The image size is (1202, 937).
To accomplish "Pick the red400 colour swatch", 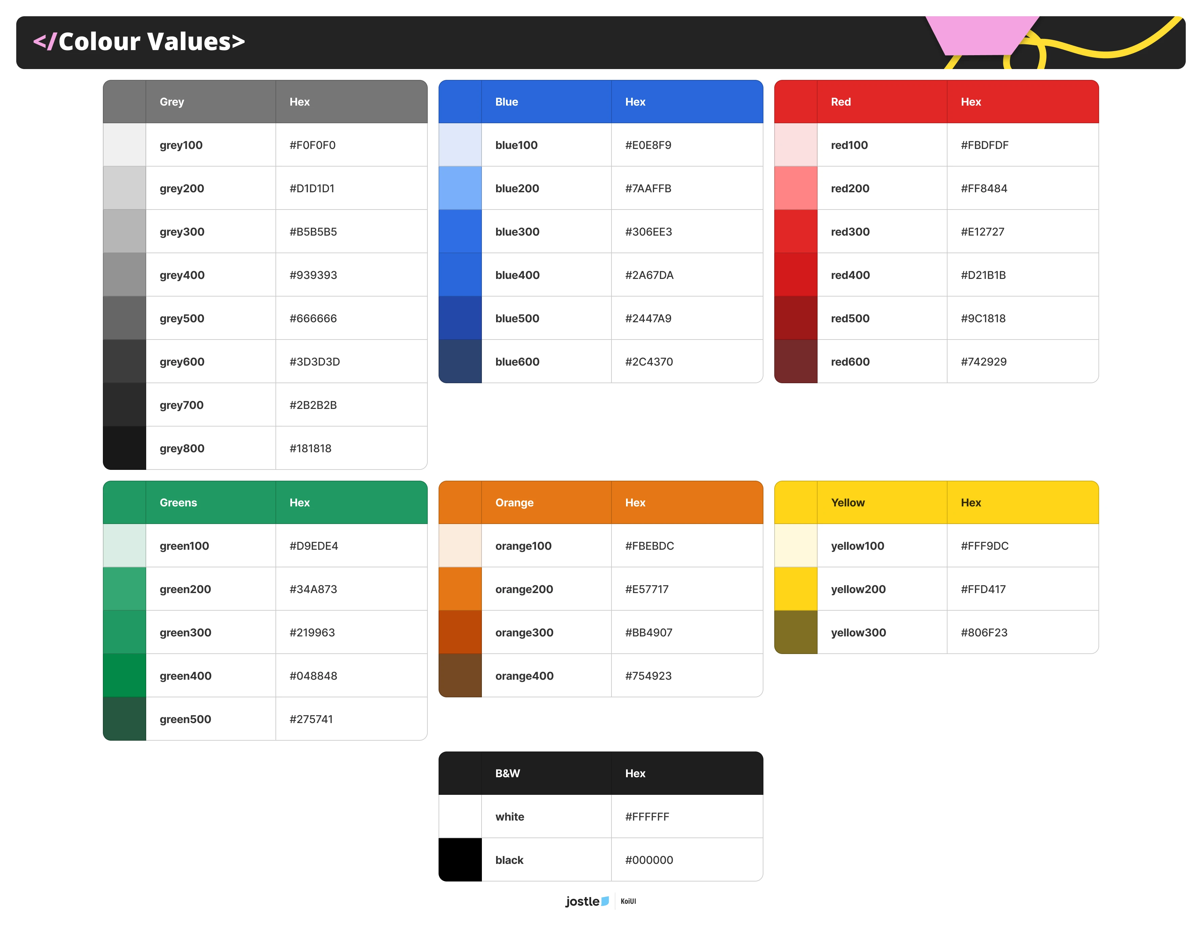I will [x=796, y=275].
